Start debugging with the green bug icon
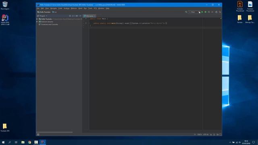This screenshot has height=145, width=258. (x=206, y=12)
